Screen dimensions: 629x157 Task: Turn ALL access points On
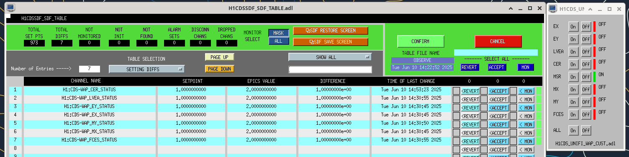coord(573,131)
